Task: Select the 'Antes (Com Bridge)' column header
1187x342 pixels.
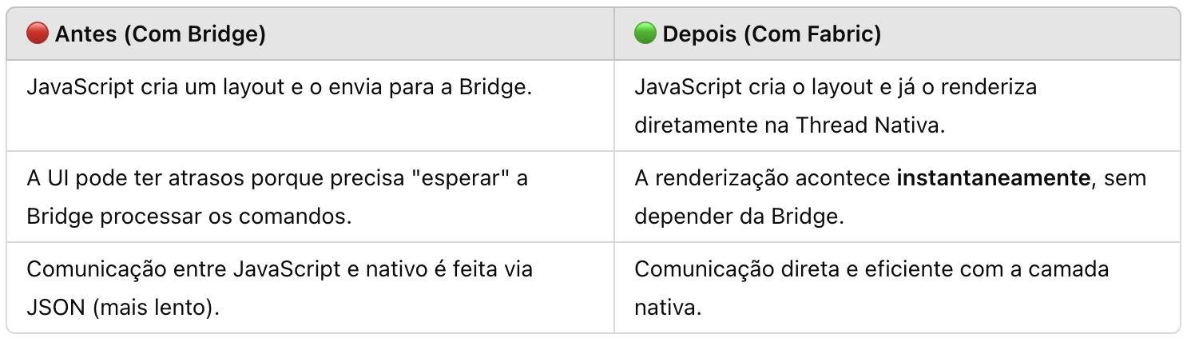Action: [x=310, y=34]
